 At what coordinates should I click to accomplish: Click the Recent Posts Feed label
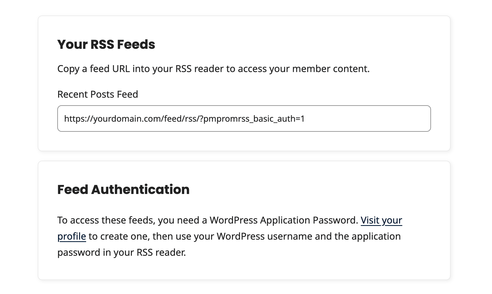tap(98, 94)
